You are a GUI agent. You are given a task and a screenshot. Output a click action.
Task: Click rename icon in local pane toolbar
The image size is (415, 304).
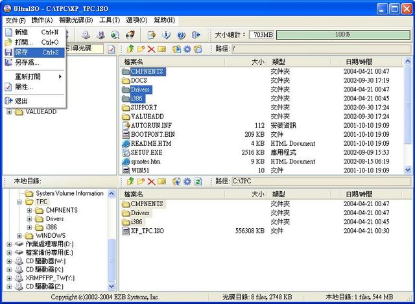point(161,181)
